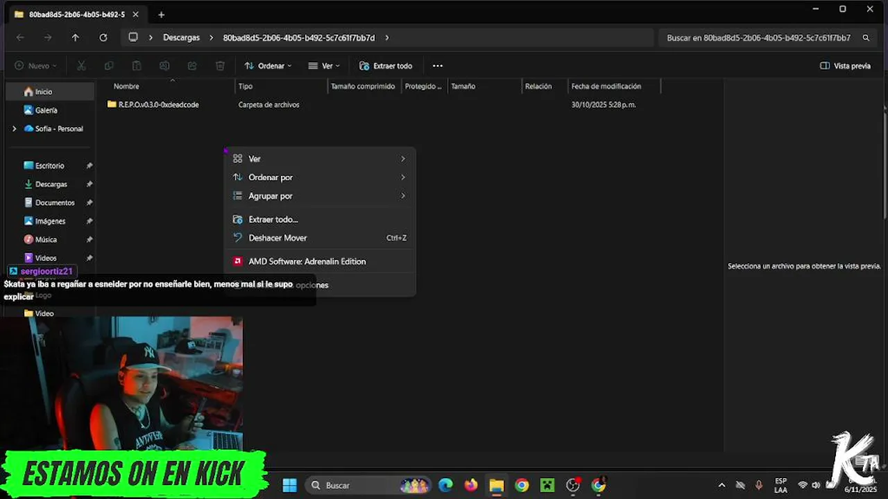Image resolution: width=888 pixels, height=499 pixels.
Task: Open Google Chrome from the taskbar
Action: (522, 485)
